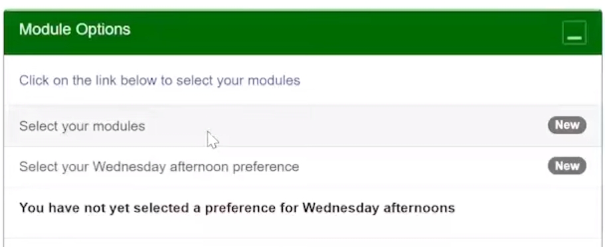Click the New badge beside Wednesday afternoon preference

coord(566,166)
